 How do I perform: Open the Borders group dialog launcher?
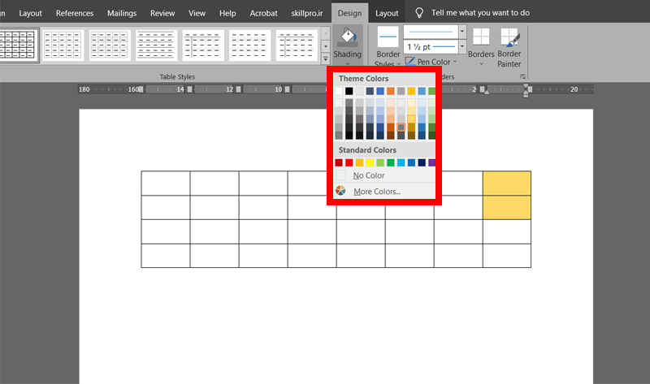point(522,76)
